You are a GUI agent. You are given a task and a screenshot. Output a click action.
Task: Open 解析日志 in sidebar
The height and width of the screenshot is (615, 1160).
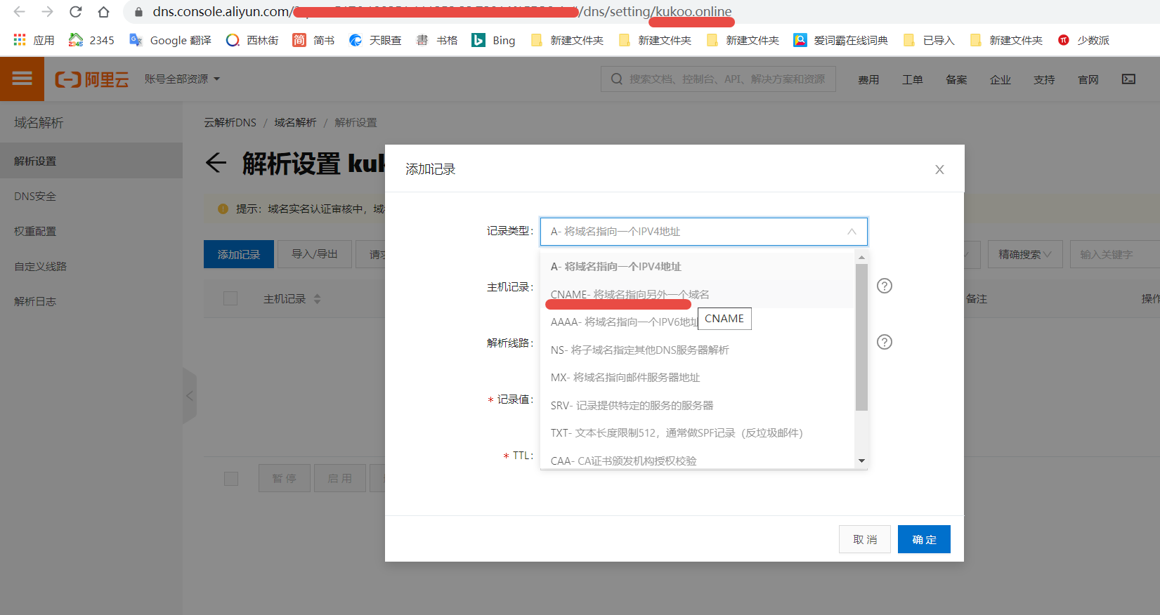91,301
